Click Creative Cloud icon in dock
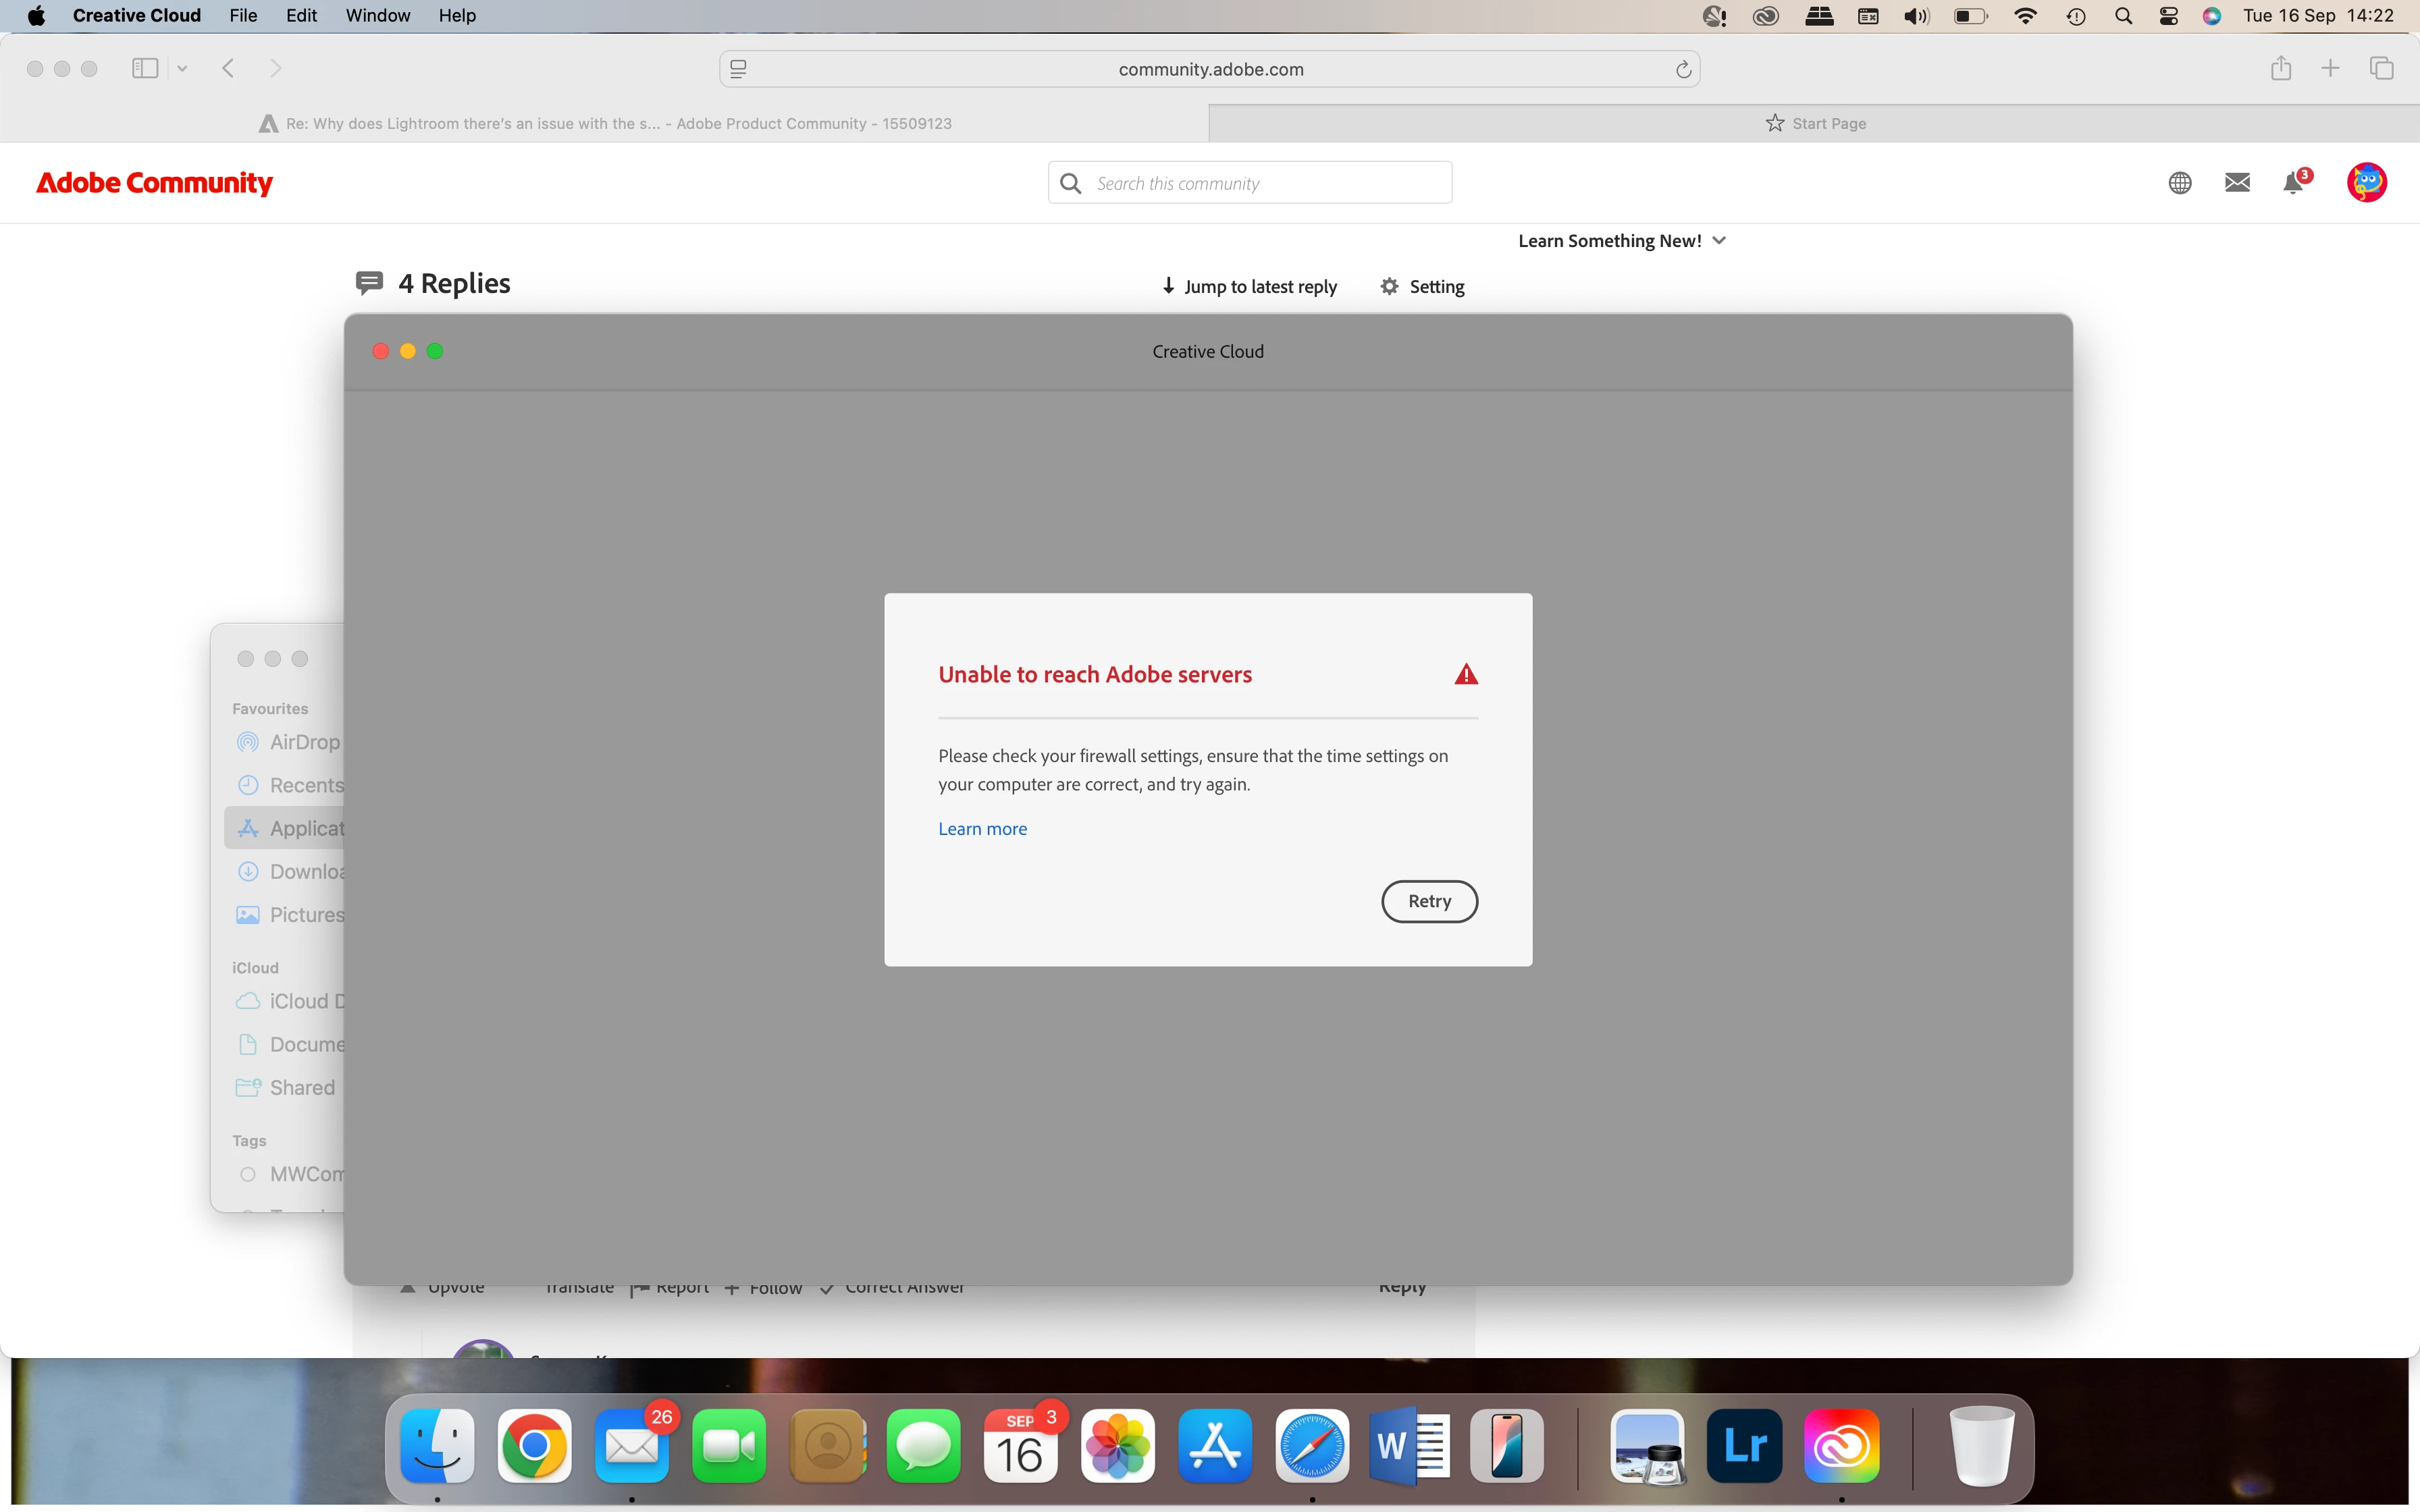Screen dimensions: 2420x1512 (x=1841, y=1446)
